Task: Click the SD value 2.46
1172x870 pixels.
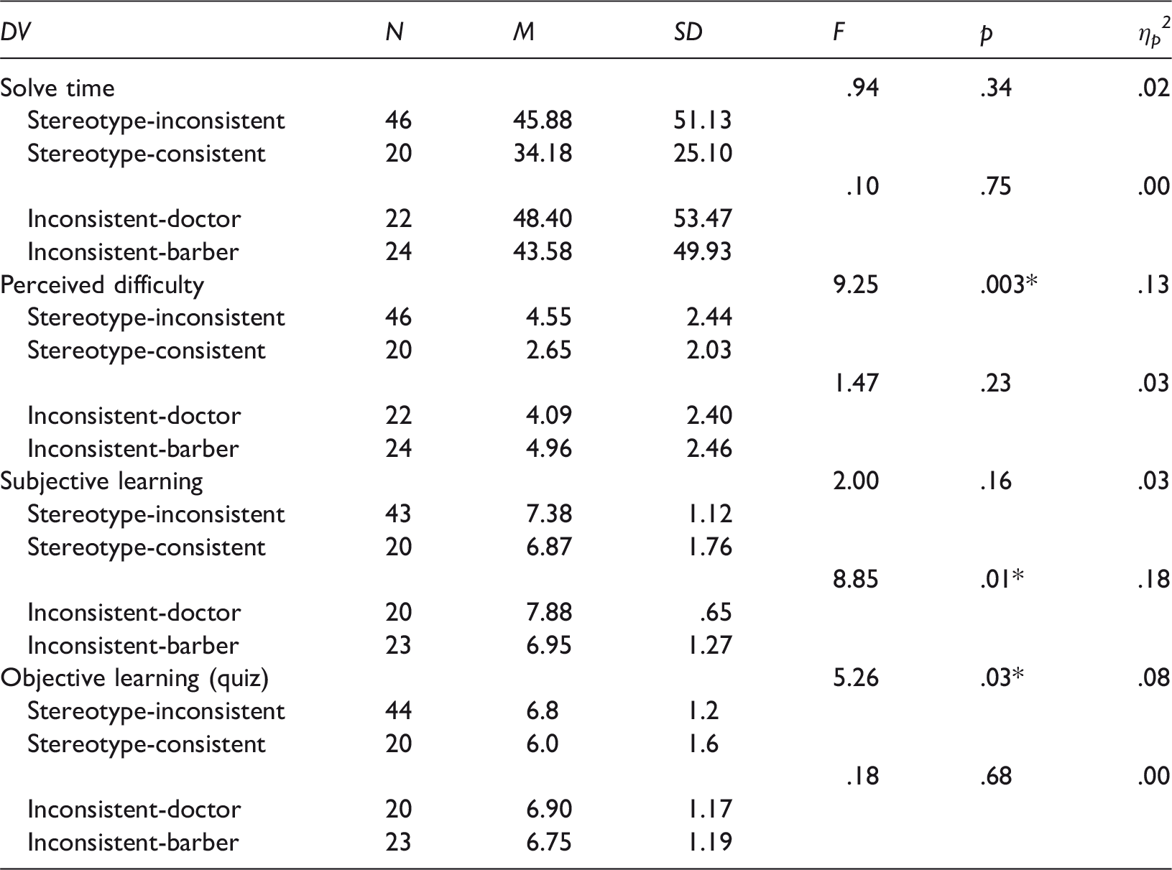Action: (x=710, y=448)
